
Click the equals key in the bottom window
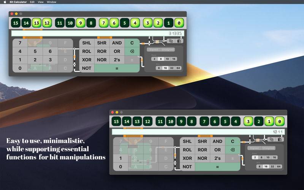(x=217, y=167)
